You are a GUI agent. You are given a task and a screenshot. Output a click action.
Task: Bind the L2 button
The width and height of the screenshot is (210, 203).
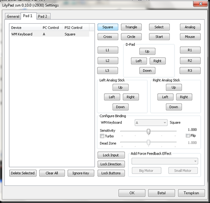108,61
